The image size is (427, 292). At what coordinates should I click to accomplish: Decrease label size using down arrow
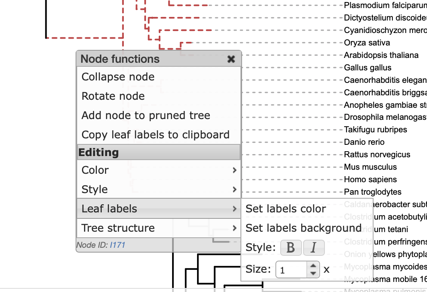pyautogui.click(x=313, y=273)
